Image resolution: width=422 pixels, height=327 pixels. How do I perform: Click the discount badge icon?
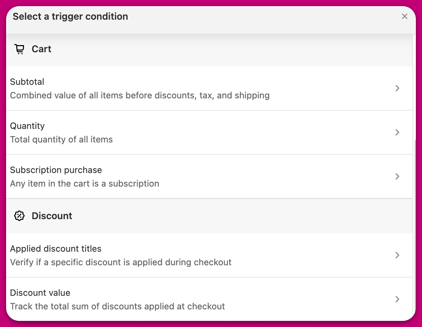click(19, 216)
